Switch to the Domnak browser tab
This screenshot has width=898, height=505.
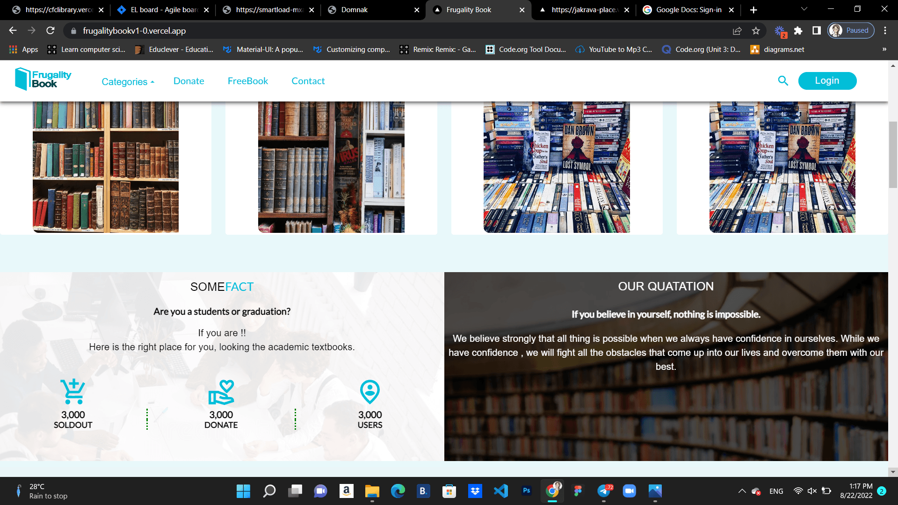point(373,10)
